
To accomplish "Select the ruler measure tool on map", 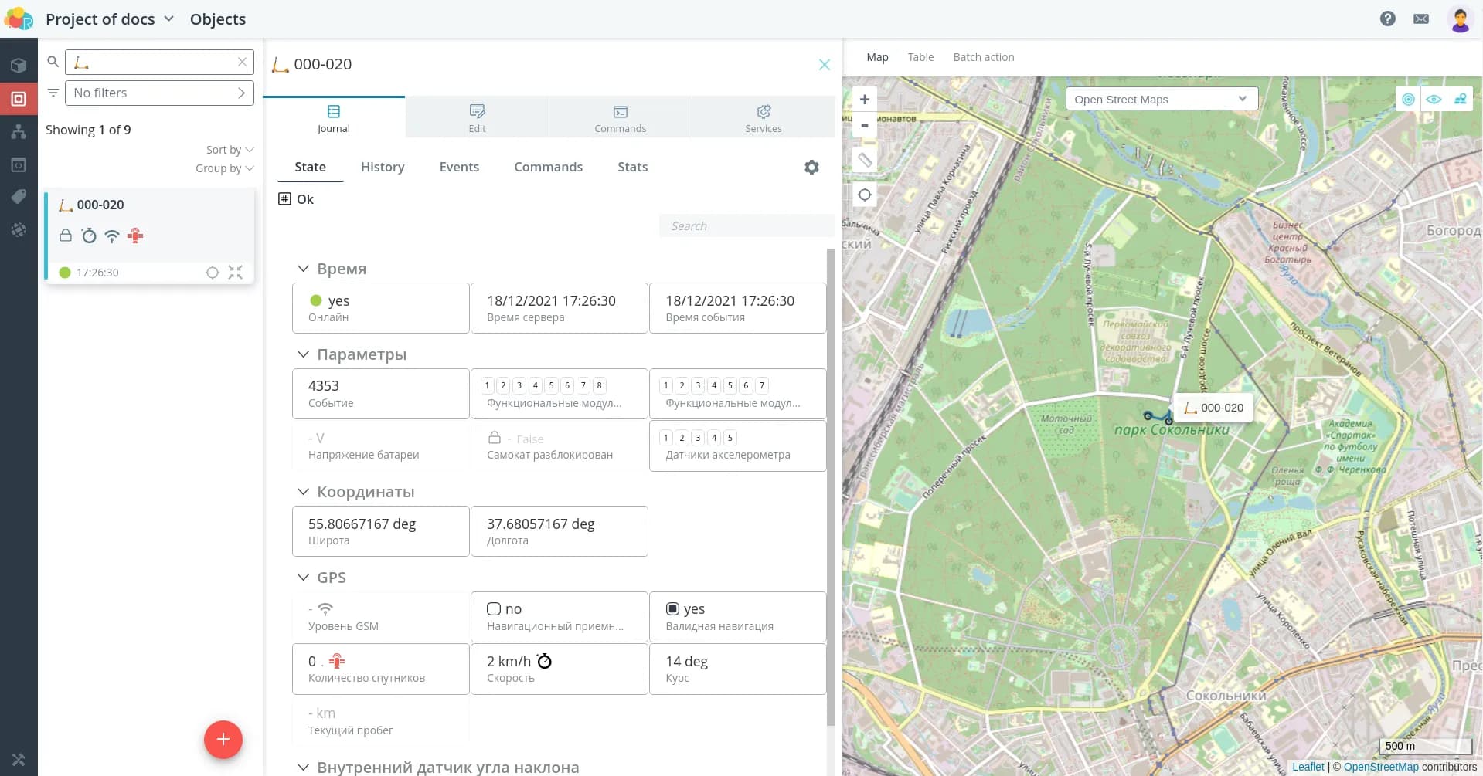I will (865, 160).
